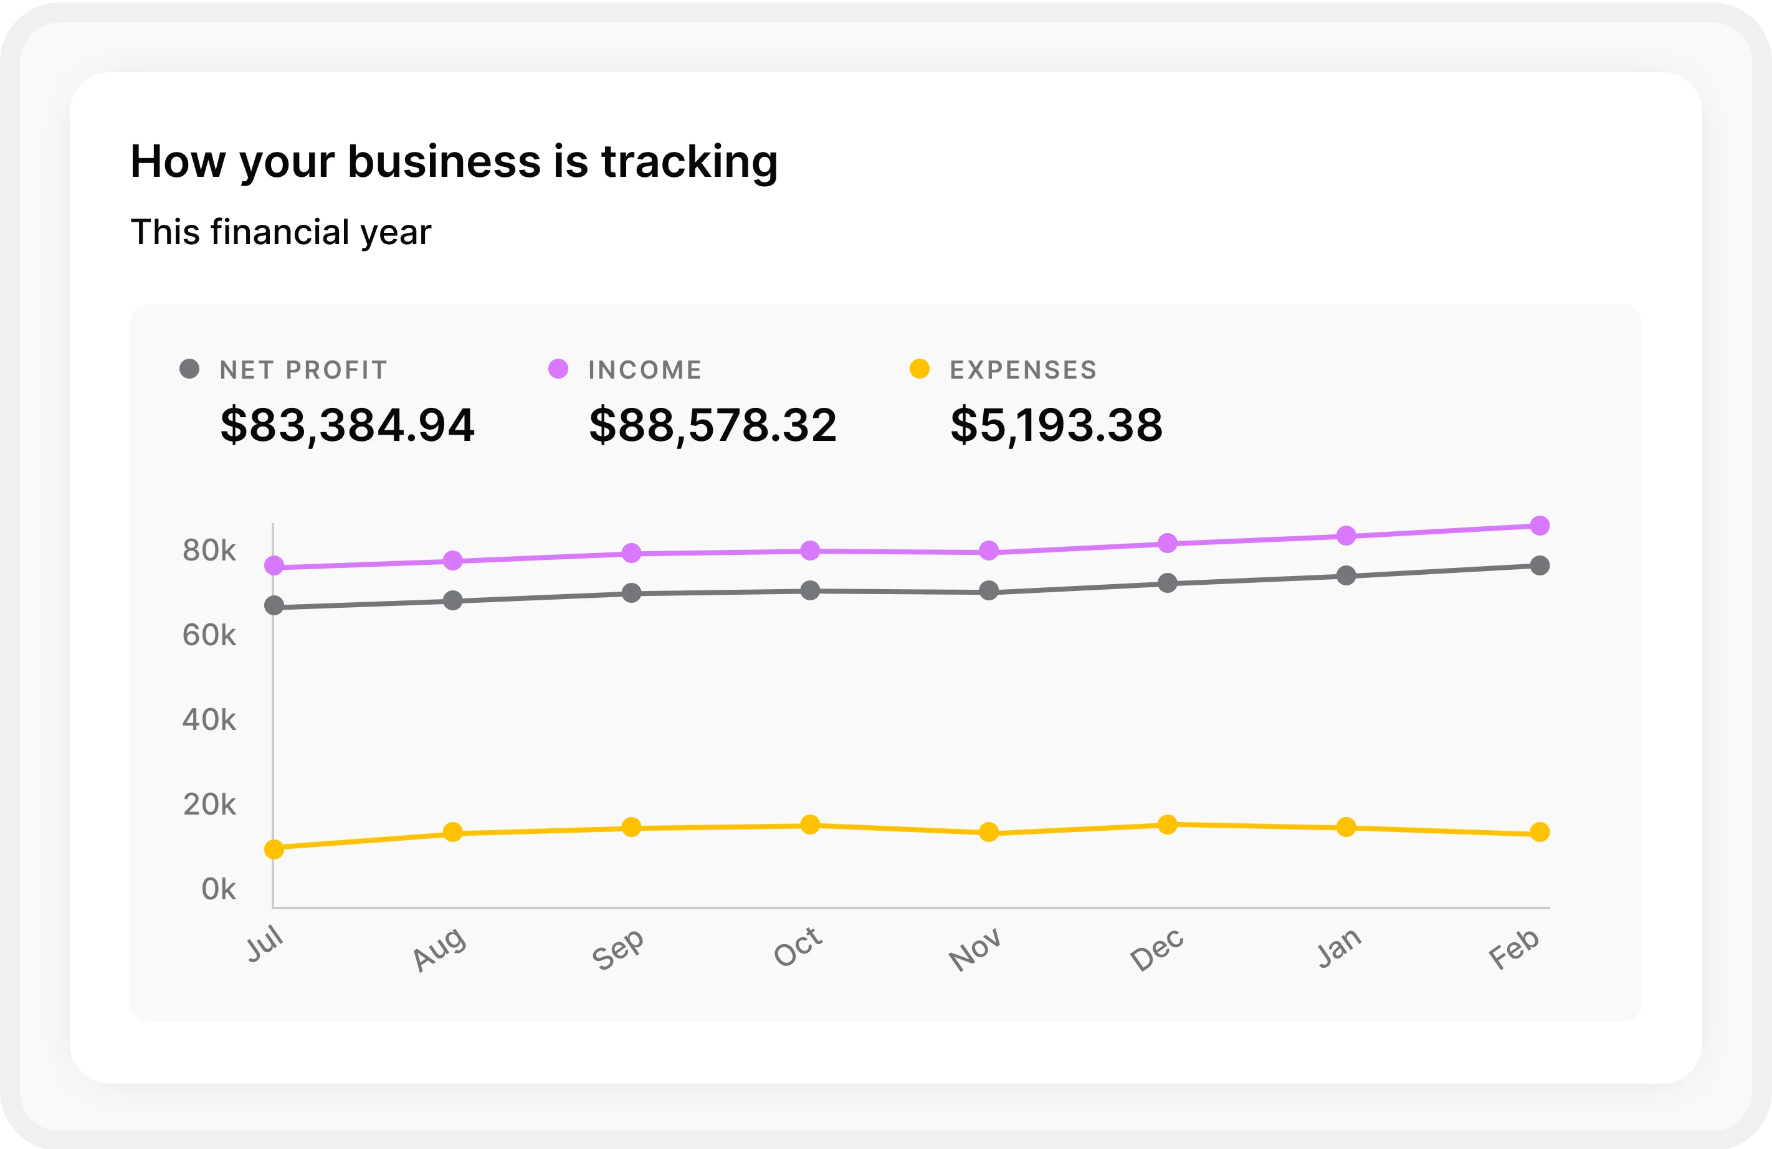Image resolution: width=1772 pixels, height=1149 pixels.
Task: Click the Income data point for Feb
Action: tap(1540, 526)
